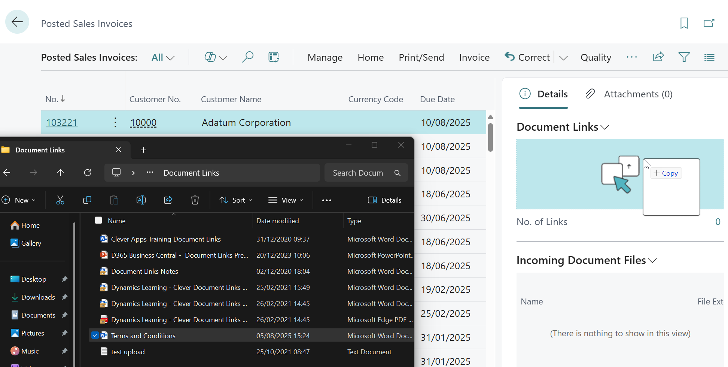
Task: Click the rename icon in Explorer toolbar
Action: tap(141, 200)
